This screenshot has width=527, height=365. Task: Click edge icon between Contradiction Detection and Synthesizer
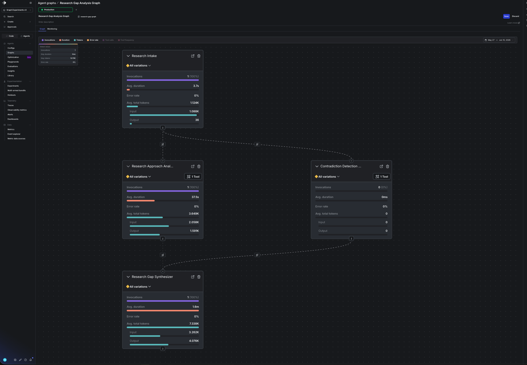(x=257, y=255)
